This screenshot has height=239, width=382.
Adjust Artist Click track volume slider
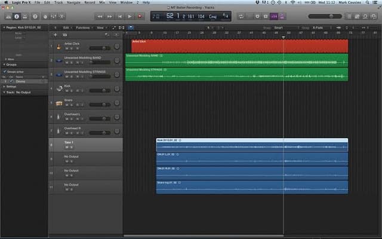click(x=100, y=48)
